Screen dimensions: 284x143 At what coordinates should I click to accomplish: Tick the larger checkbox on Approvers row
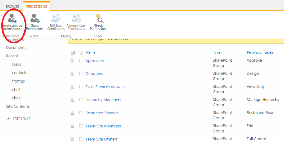pyautogui.click(x=72, y=60)
